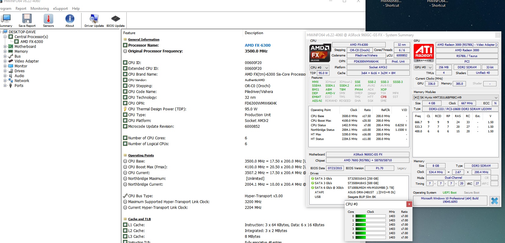Screen dimensions: 505x243
Task: Open the Report menu
Action: 21,9
